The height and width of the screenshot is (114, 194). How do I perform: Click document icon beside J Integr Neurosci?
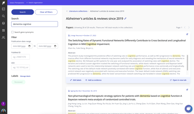click(69, 35)
